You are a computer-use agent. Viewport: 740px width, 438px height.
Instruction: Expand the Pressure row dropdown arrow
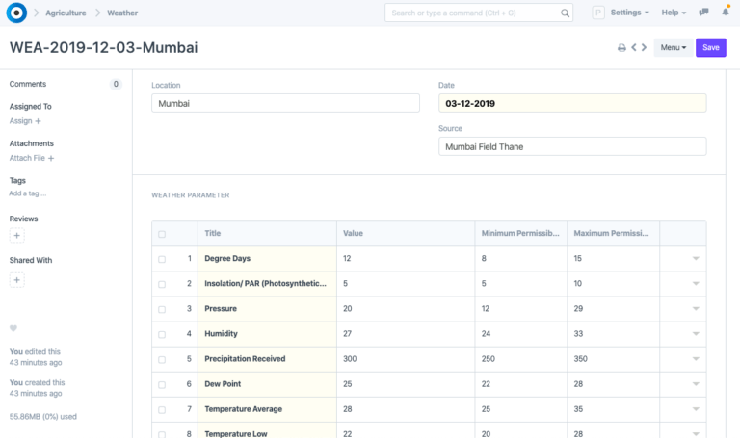pos(695,309)
